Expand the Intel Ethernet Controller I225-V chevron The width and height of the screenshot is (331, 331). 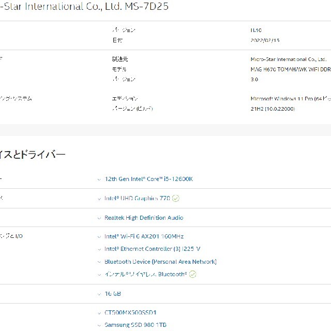pyautogui.click(x=99, y=249)
